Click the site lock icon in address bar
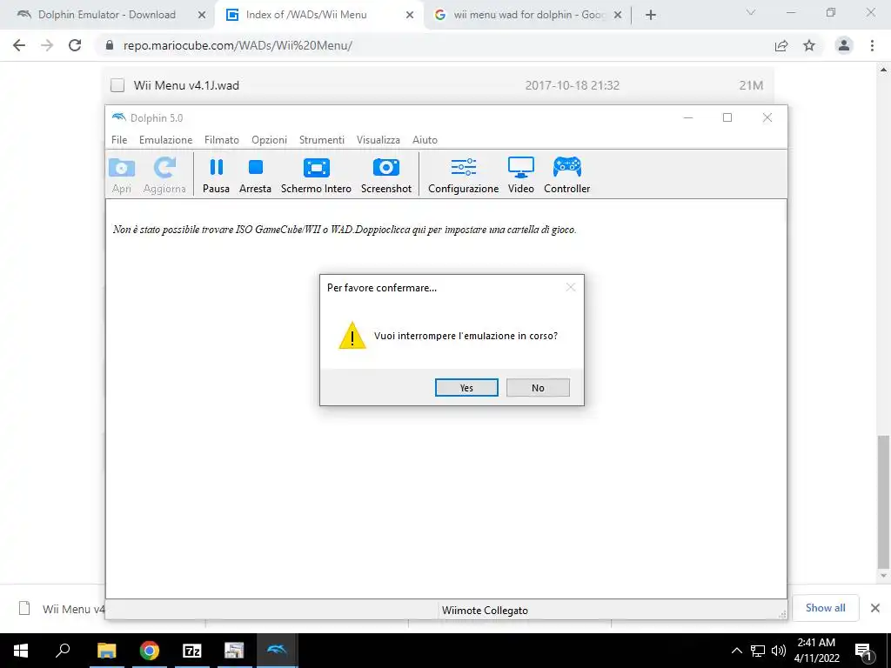The height and width of the screenshot is (668, 891). point(110,45)
